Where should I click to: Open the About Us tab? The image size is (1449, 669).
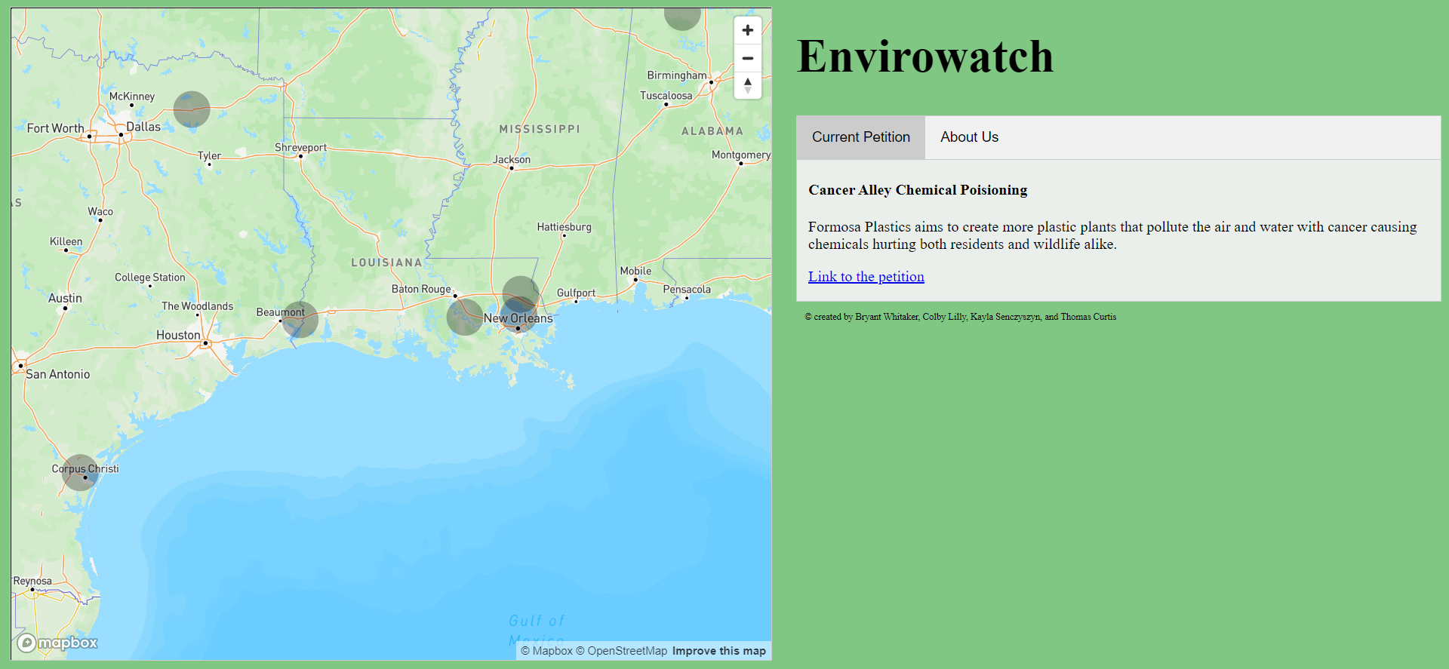point(969,137)
